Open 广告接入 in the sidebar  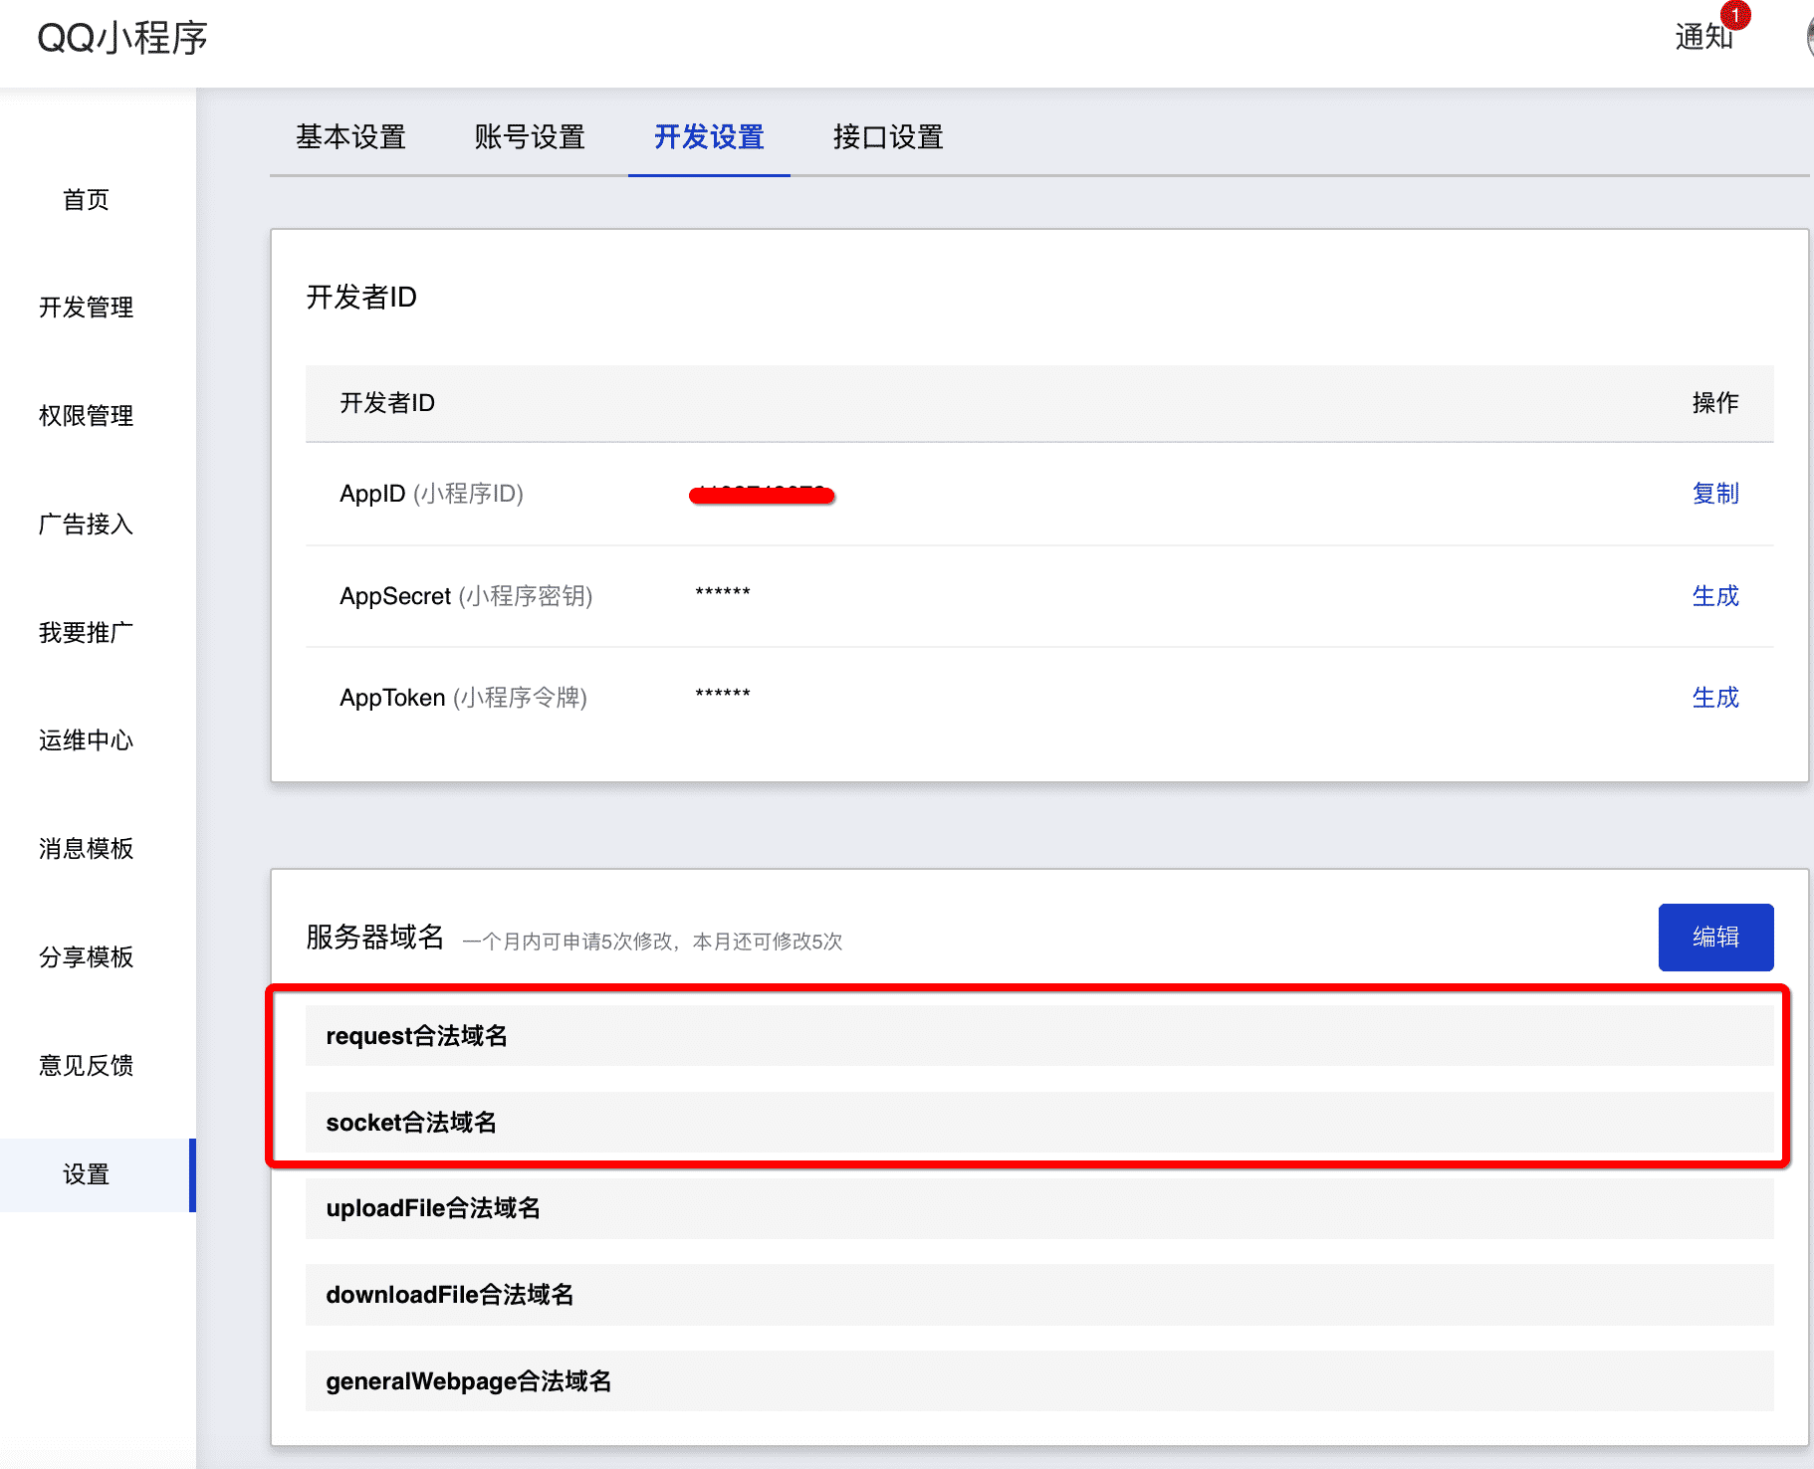point(86,525)
